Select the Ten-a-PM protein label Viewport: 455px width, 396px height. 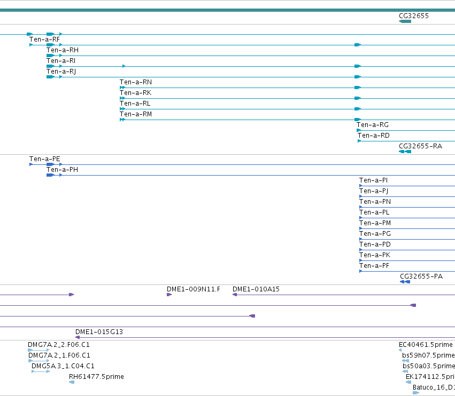[x=375, y=223]
